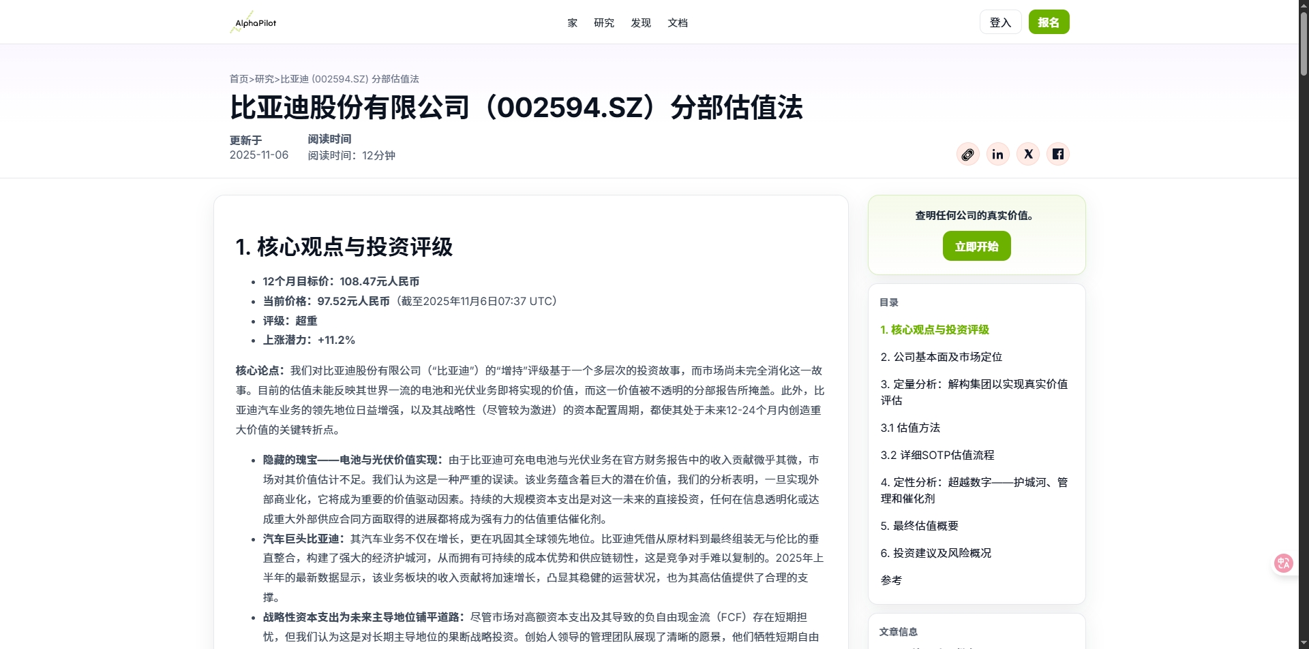Click the 目录 sidebar heading
Image resolution: width=1309 pixels, height=649 pixels.
point(889,302)
